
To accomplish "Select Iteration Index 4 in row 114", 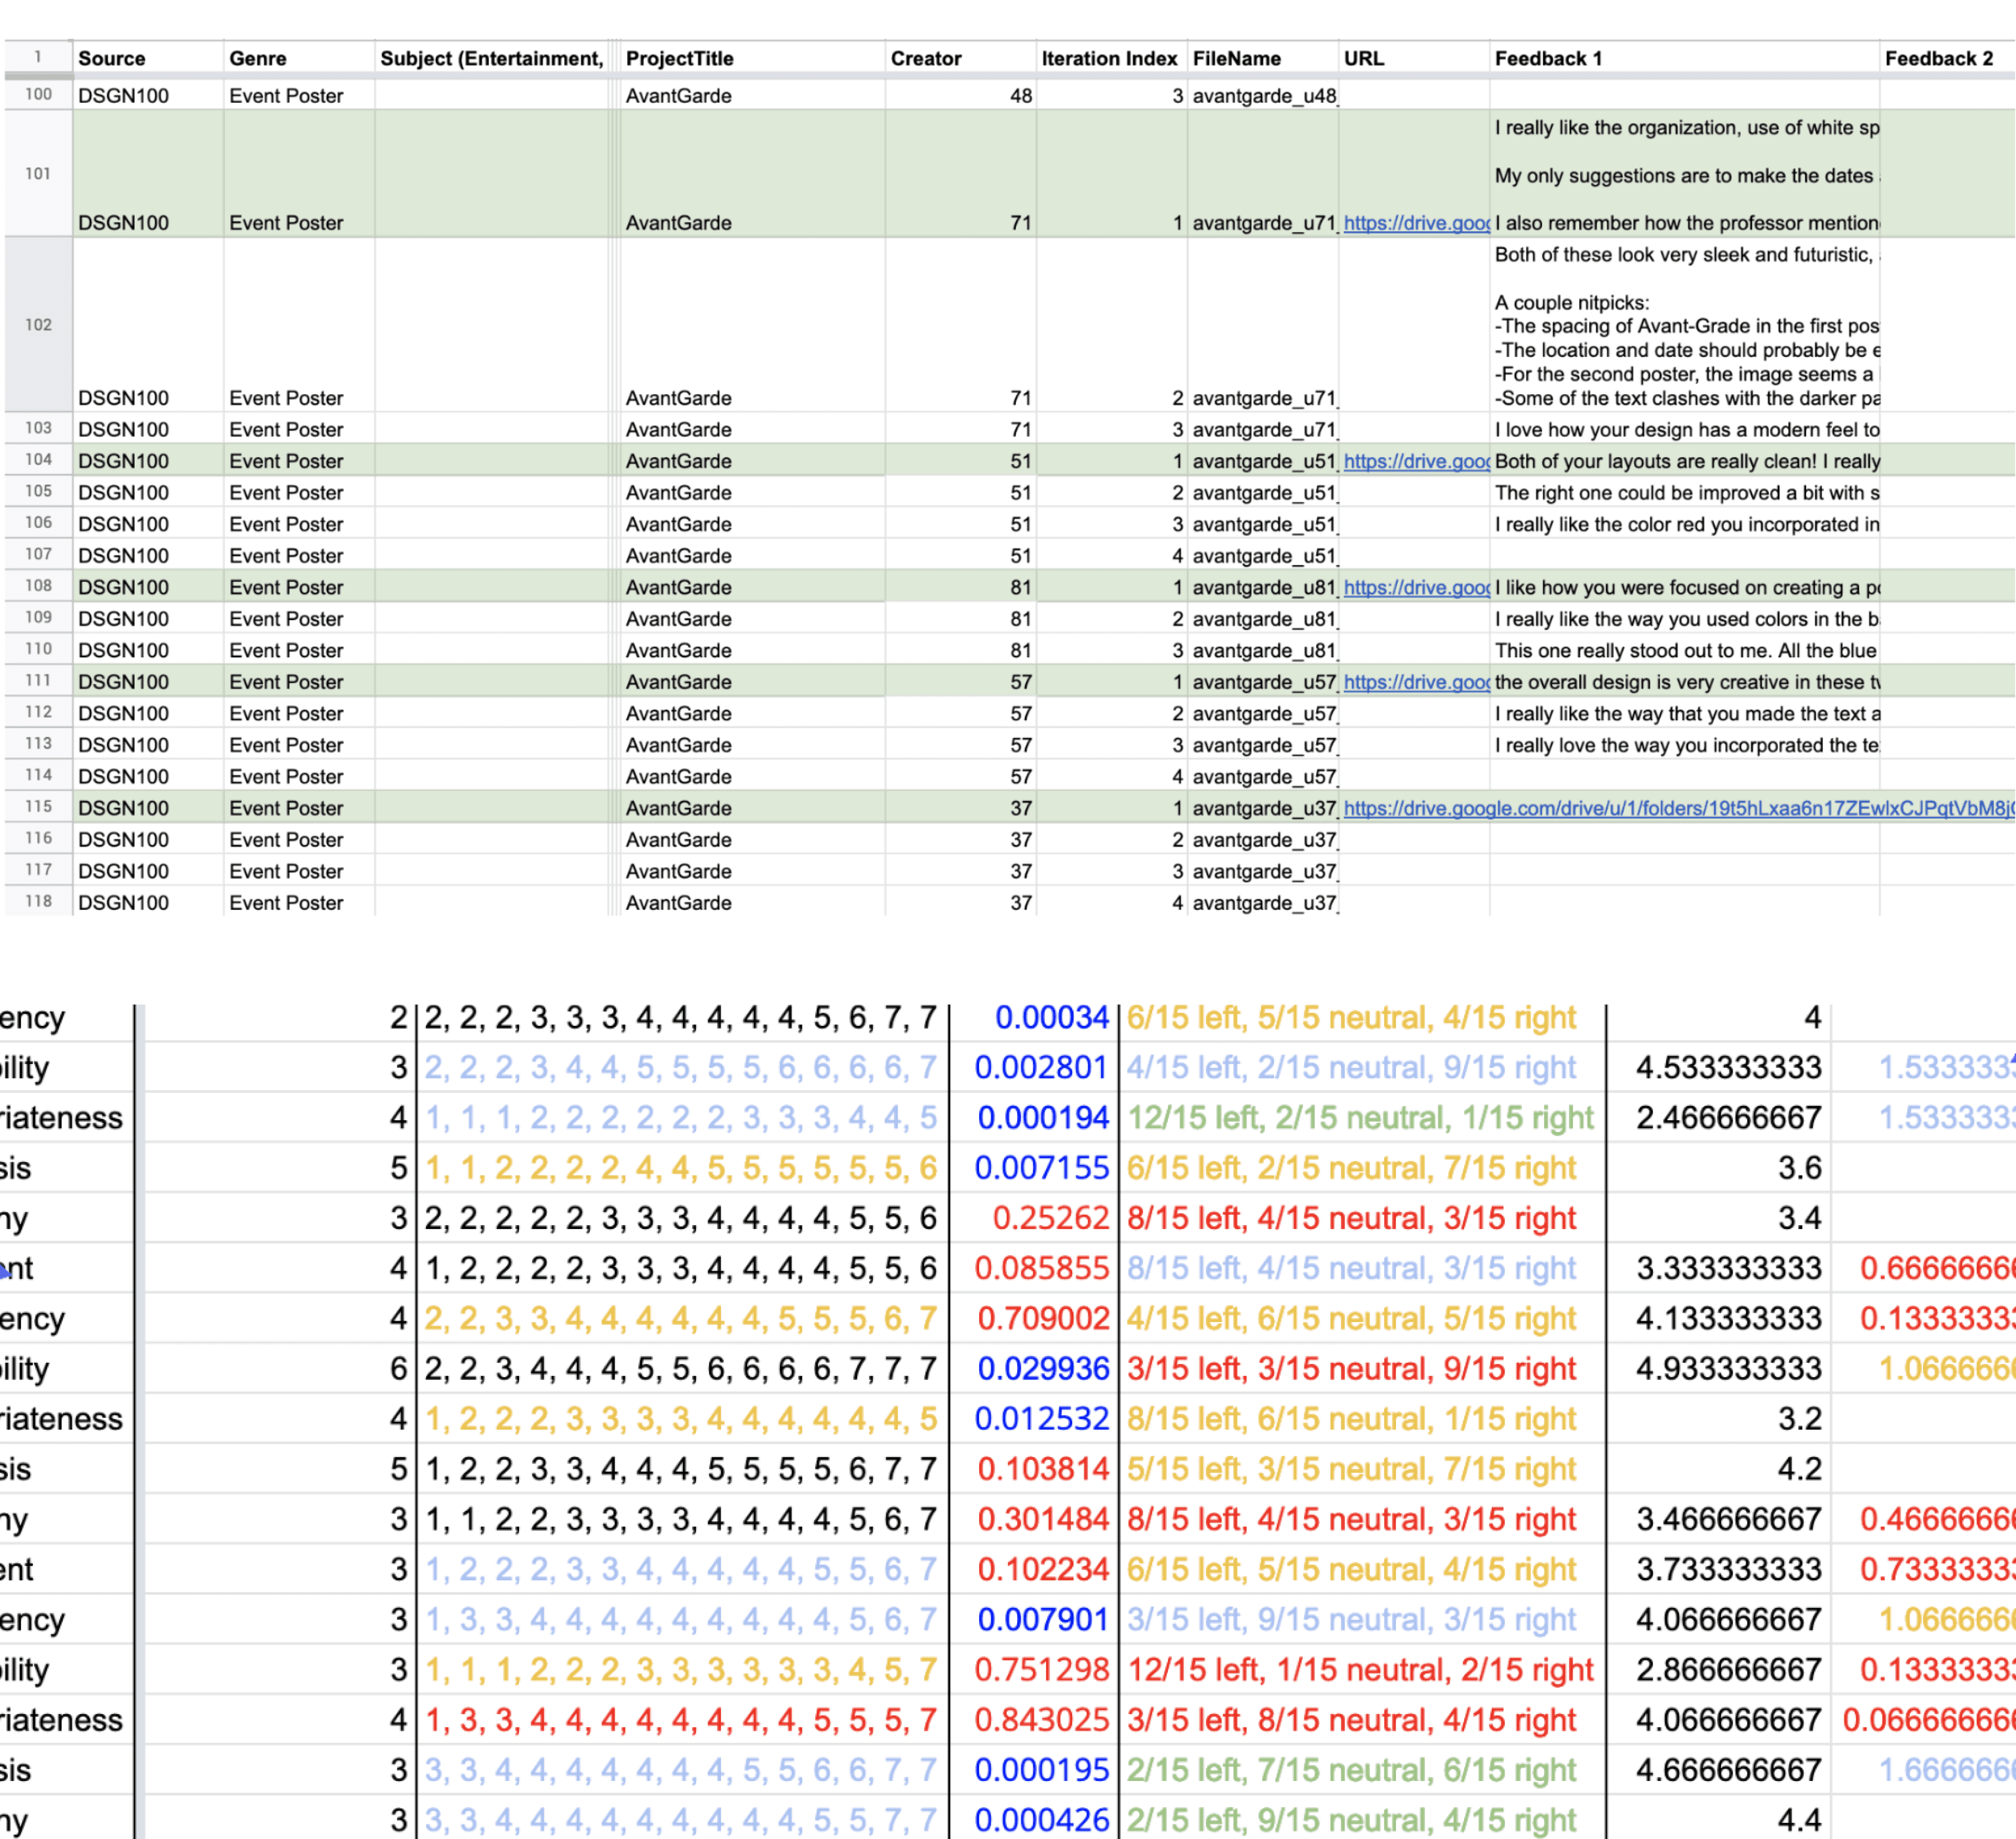I will point(1111,776).
